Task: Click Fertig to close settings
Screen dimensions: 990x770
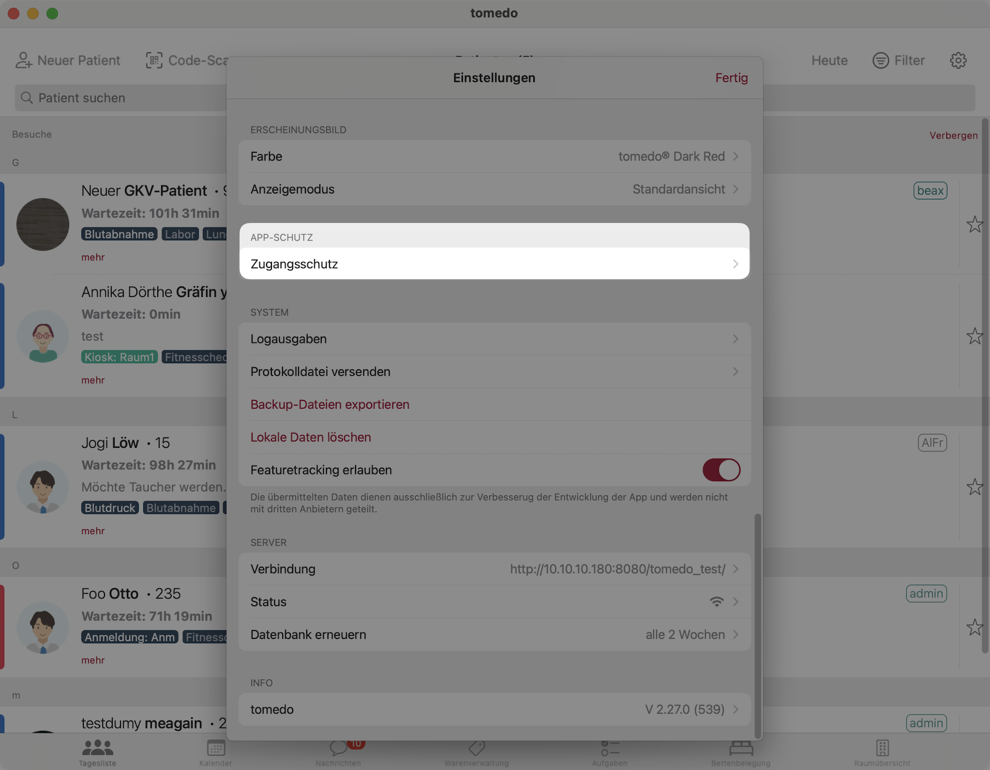Action: tap(731, 78)
